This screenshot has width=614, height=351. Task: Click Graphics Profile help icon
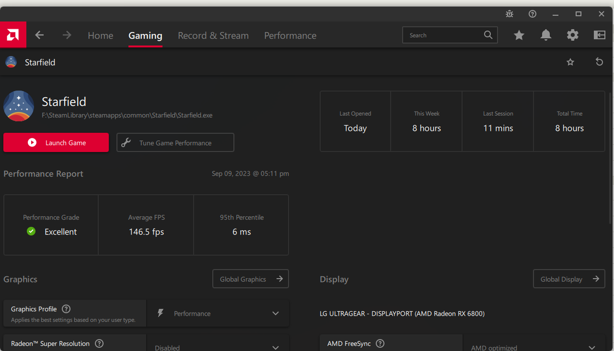pyautogui.click(x=66, y=309)
